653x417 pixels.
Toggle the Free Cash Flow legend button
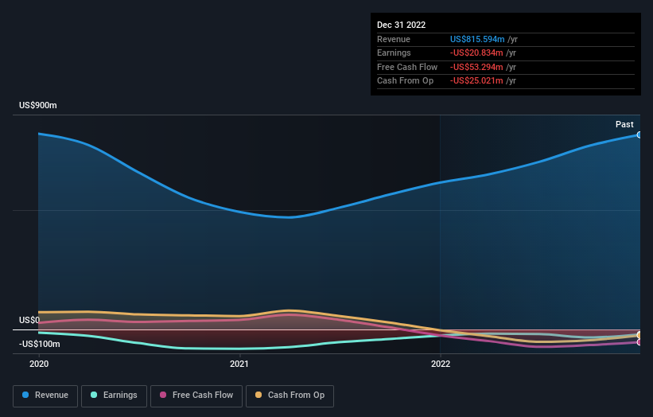pyautogui.click(x=196, y=396)
